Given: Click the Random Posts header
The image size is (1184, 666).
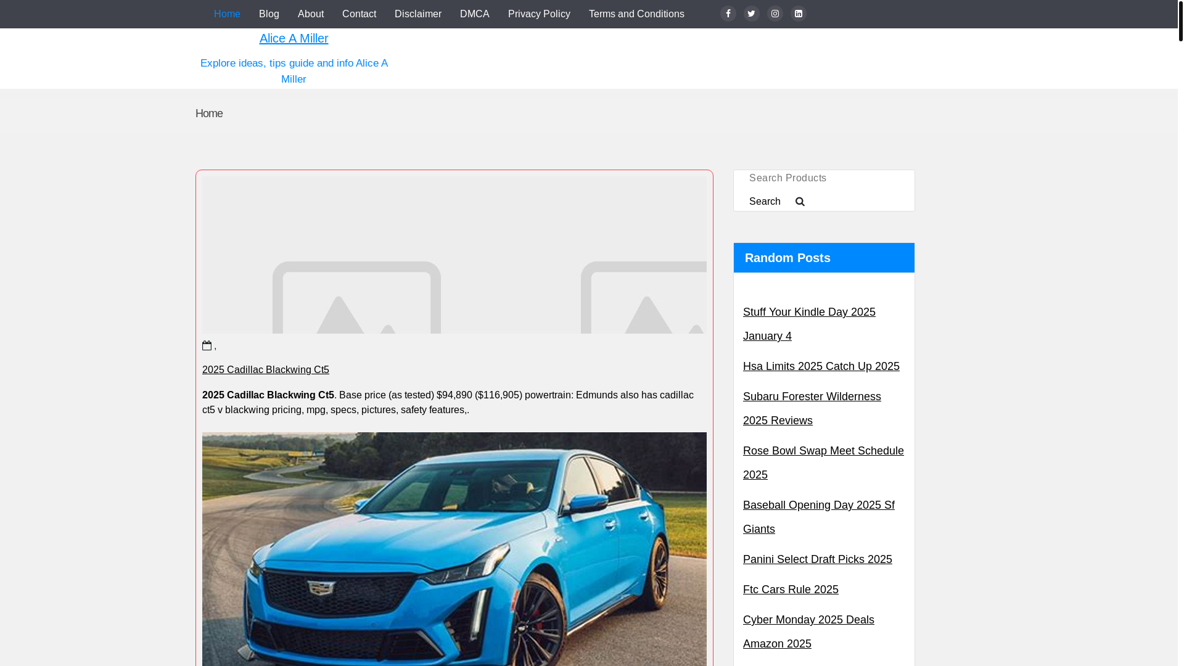Looking at the screenshot, I should point(824,258).
